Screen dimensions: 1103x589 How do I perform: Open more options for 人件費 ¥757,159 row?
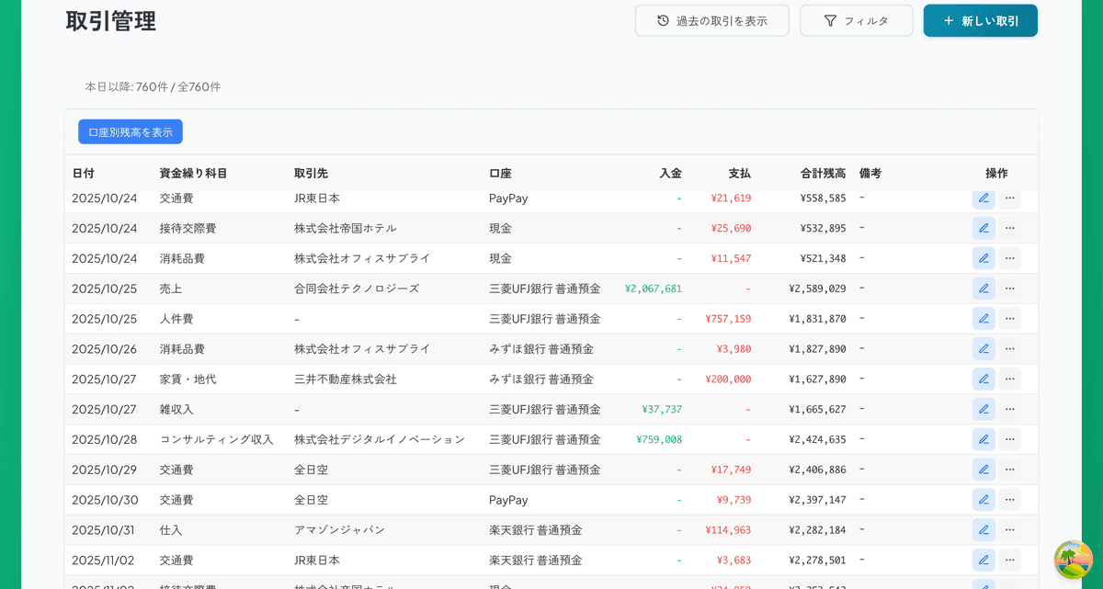click(x=1010, y=319)
